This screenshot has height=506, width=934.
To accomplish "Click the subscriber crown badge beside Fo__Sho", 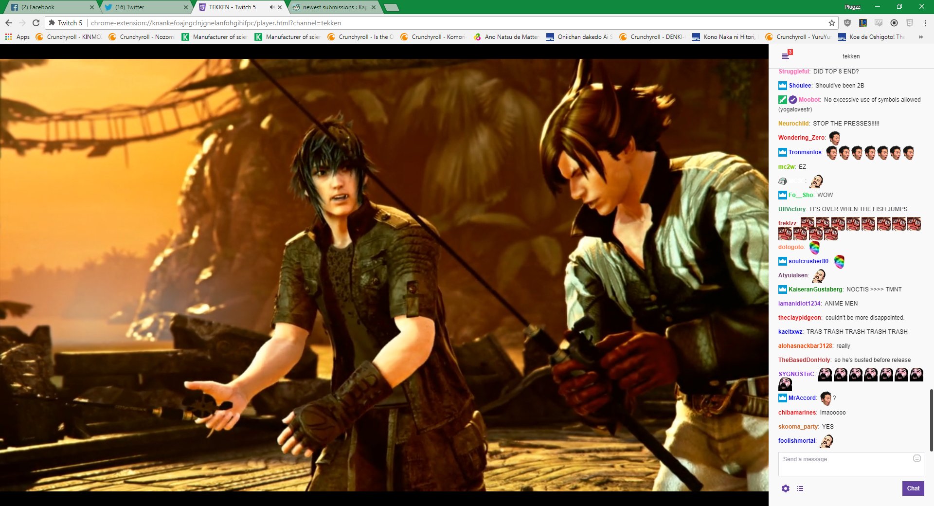I will (x=783, y=195).
